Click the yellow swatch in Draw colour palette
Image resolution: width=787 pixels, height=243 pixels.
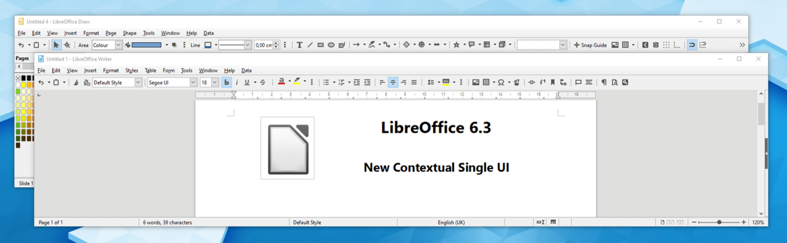pos(23,85)
